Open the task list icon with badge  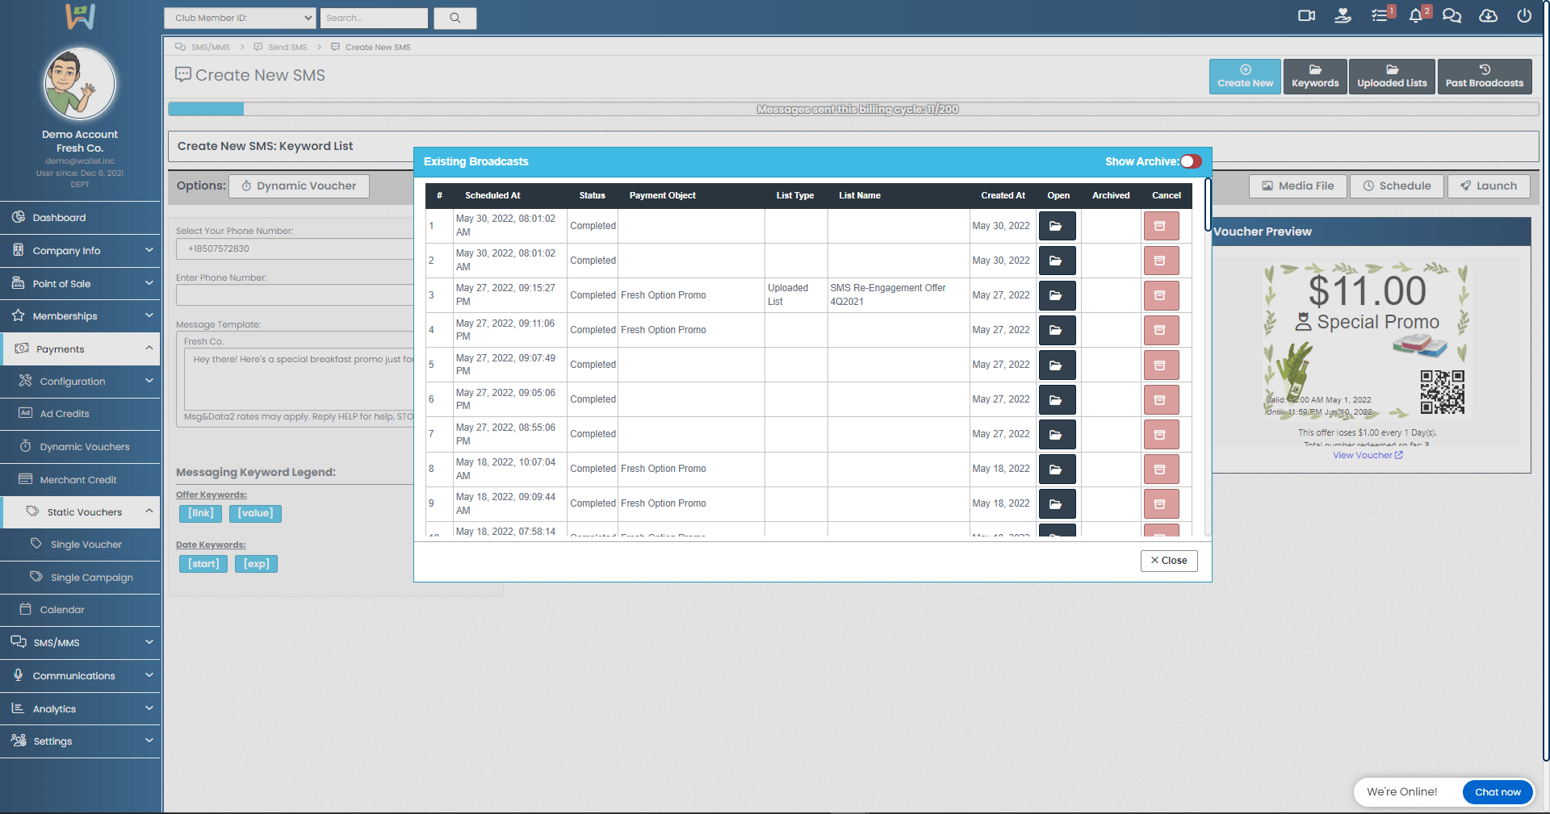(x=1380, y=16)
